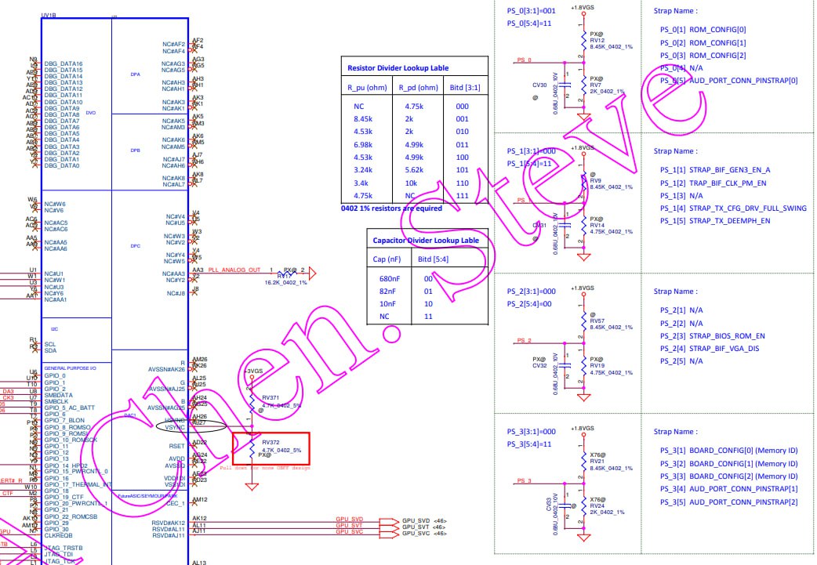Select the RV14 resistor designator
Screen dimensions: 817x565
597,226
